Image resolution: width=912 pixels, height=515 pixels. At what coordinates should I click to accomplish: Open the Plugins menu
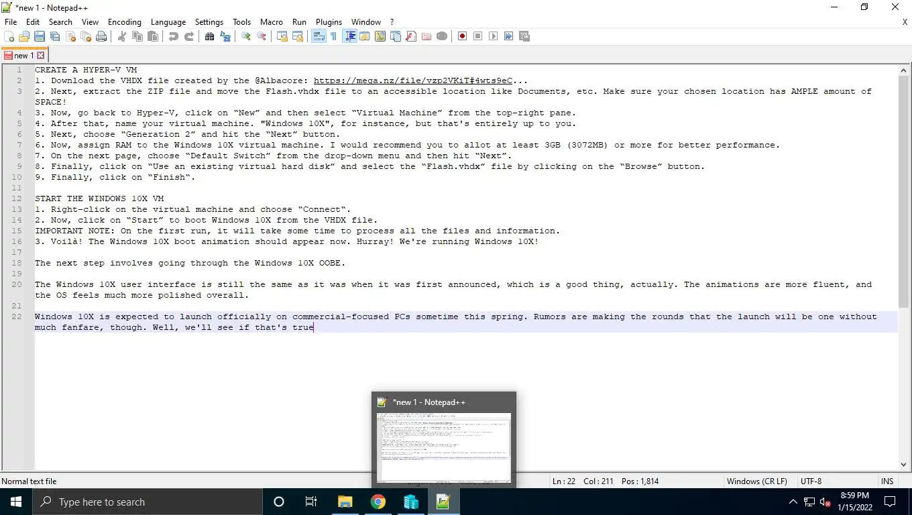(x=329, y=22)
